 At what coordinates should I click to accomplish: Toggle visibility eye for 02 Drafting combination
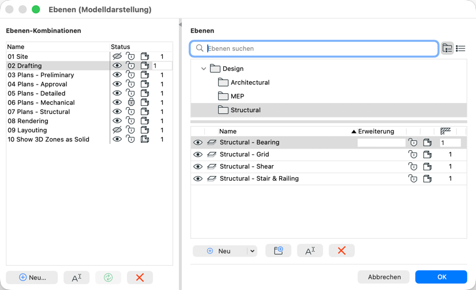117,66
